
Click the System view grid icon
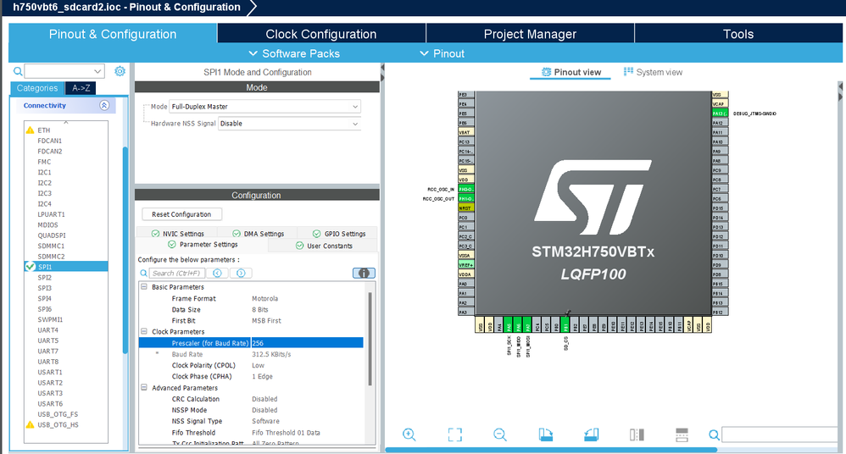pos(628,72)
